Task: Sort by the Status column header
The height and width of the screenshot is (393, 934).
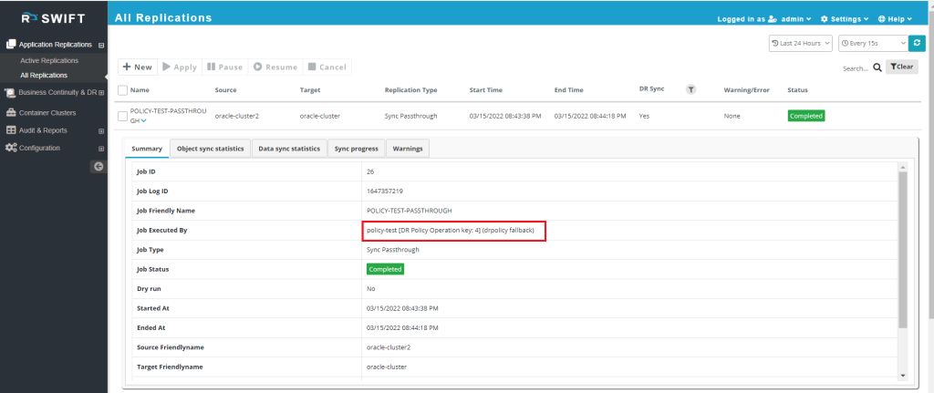Action: pyautogui.click(x=797, y=90)
